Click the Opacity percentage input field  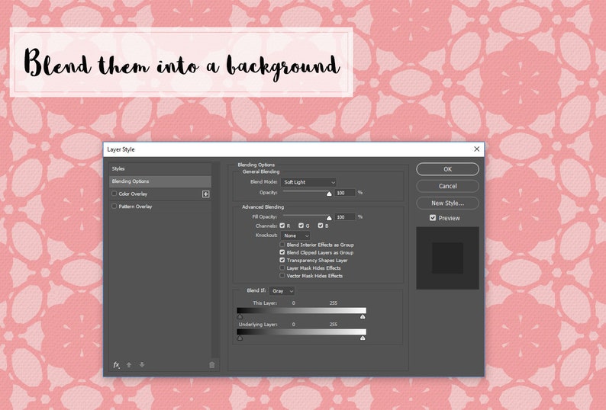345,193
